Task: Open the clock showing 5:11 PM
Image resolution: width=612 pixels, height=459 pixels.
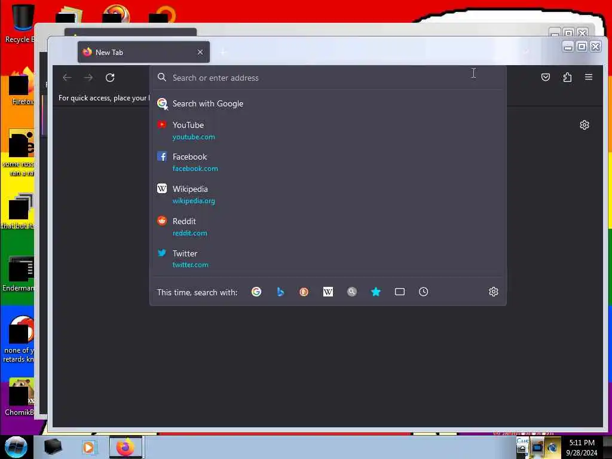Action: coord(582,447)
